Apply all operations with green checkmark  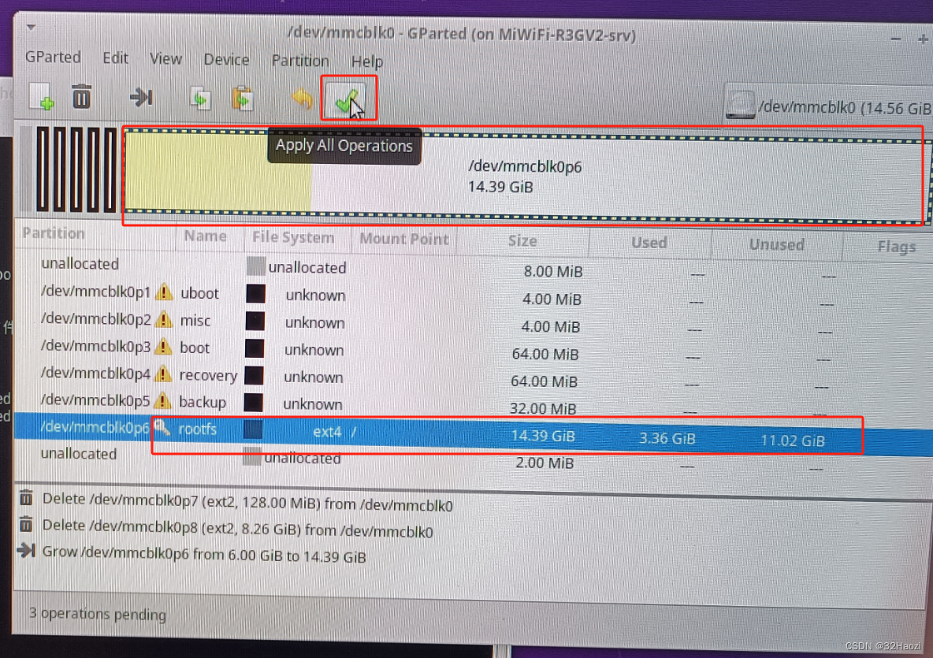pos(348,99)
